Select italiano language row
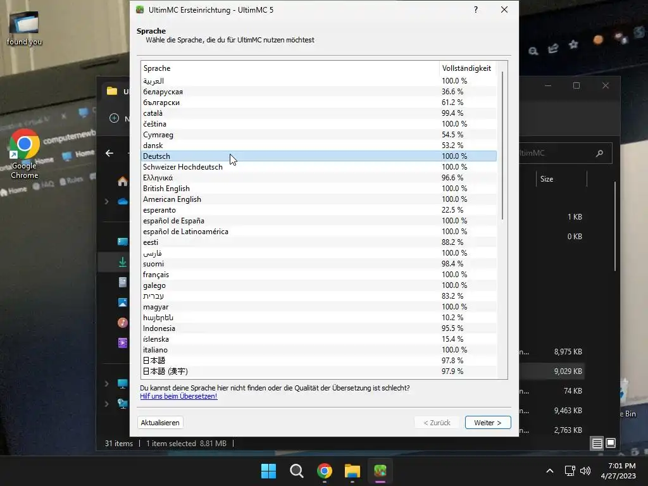648x486 pixels. point(319,349)
